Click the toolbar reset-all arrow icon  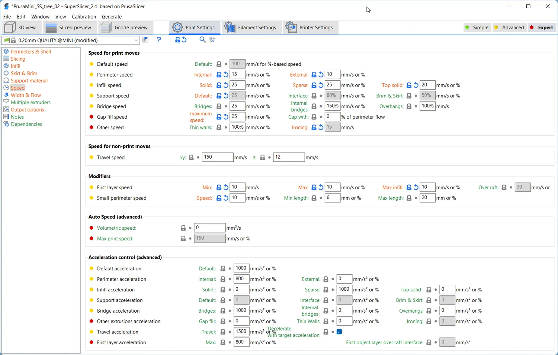pyautogui.click(x=184, y=40)
